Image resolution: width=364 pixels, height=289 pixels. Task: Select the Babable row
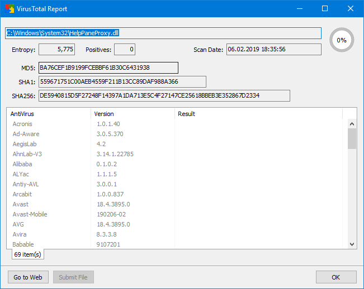174,244
